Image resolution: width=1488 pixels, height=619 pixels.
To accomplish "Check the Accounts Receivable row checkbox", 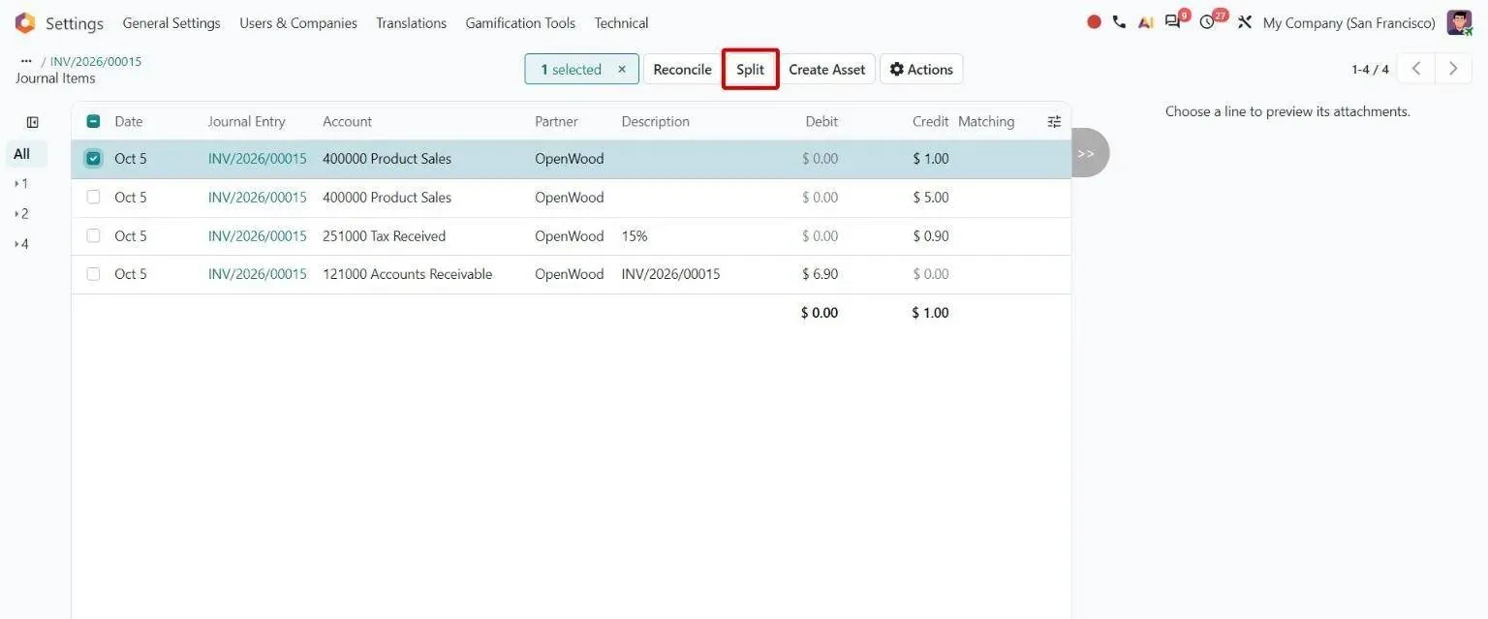I will (93, 274).
